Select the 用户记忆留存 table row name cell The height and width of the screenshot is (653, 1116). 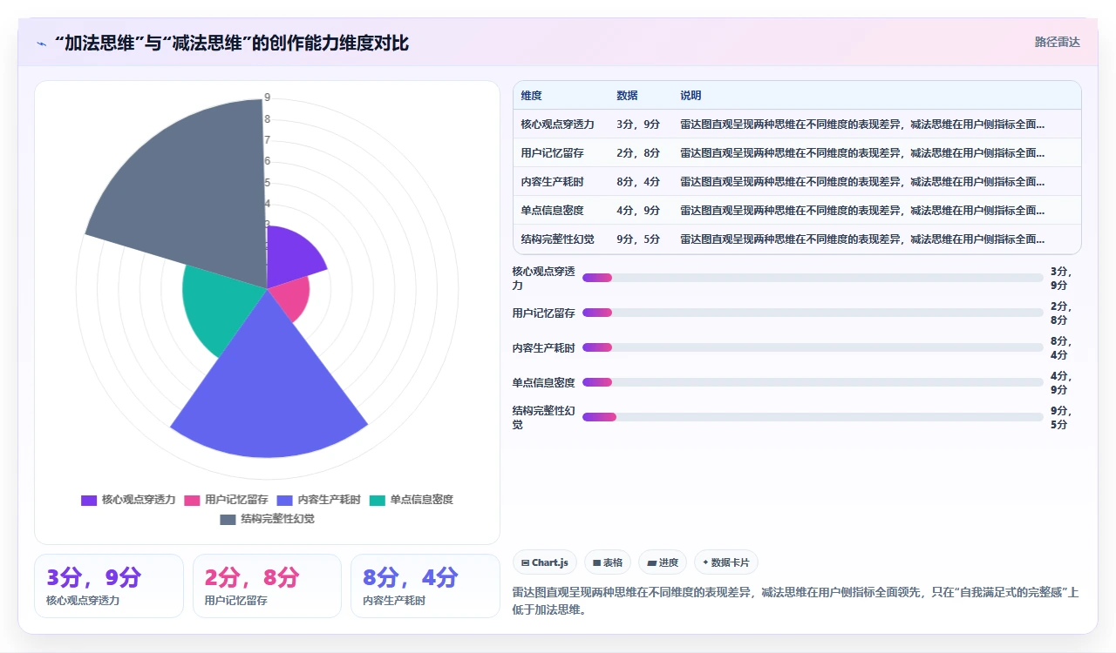[553, 153]
